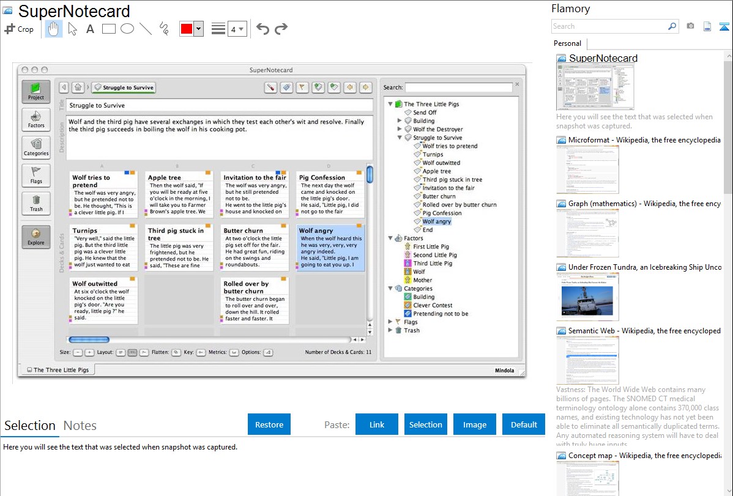The width and height of the screenshot is (733, 496).
Task: Select Clever Contest under Categories
Action: [x=428, y=305]
